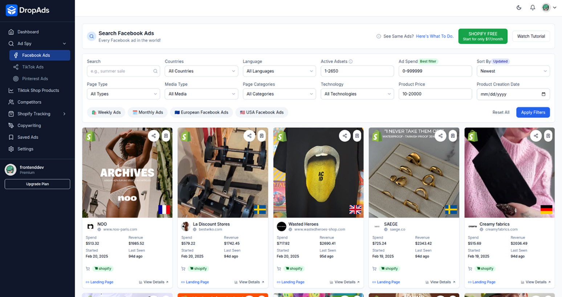Open Here's What To Do link
The image size is (562, 297).
coord(435,36)
